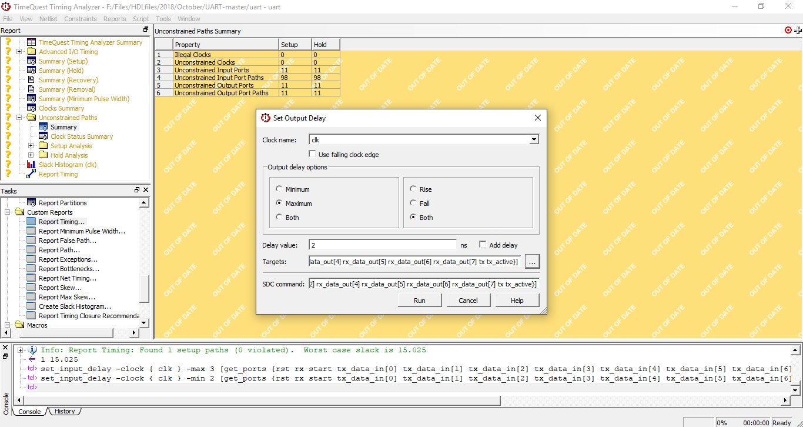
Task: Expand Advanced I/O Timing node
Action: [x=19, y=52]
